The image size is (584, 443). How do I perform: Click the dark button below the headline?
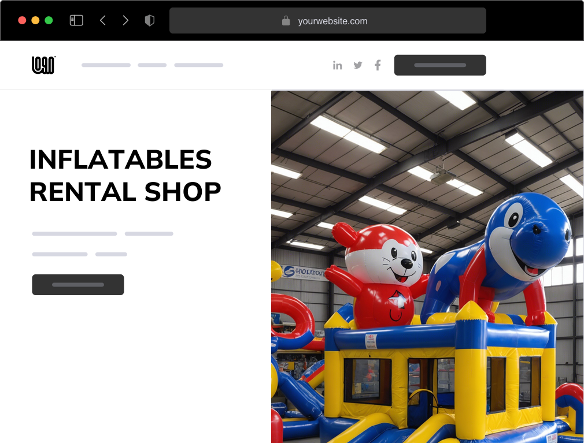click(x=78, y=285)
